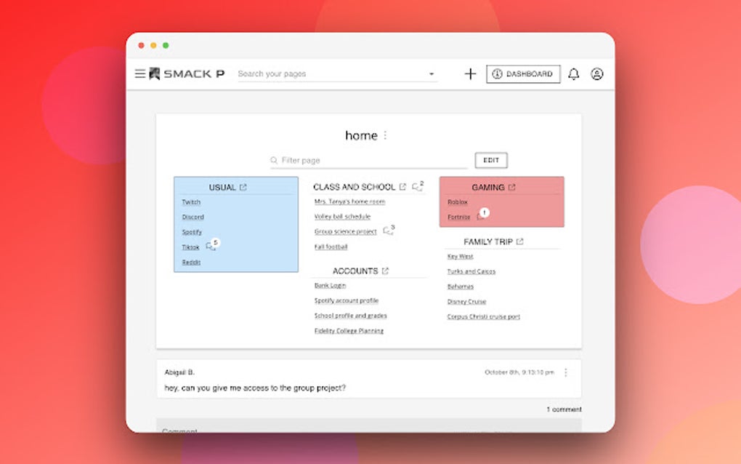Click the Smack P logo
The image size is (741, 464).
[x=182, y=73]
